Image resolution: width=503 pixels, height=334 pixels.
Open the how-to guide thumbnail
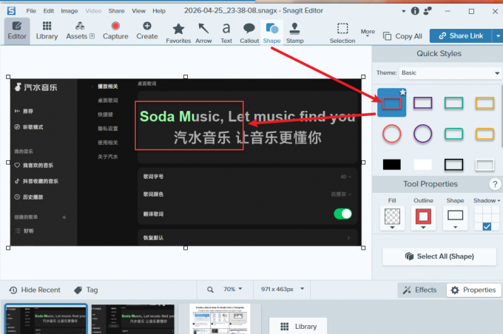(220, 319)
